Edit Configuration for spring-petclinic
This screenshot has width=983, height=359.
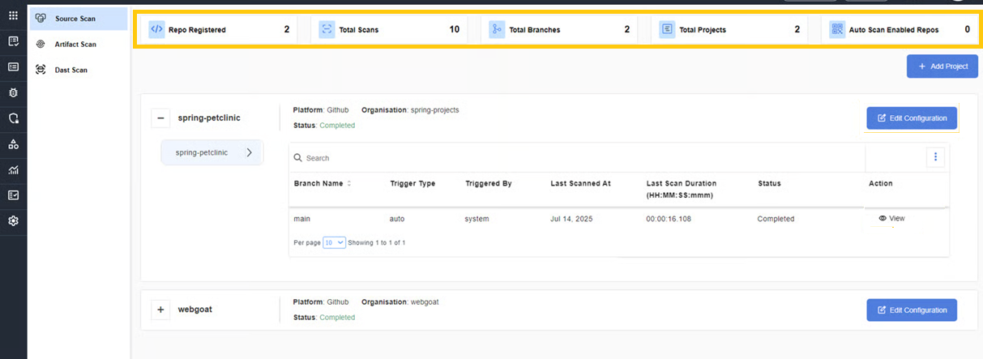[x=911, y=118]
